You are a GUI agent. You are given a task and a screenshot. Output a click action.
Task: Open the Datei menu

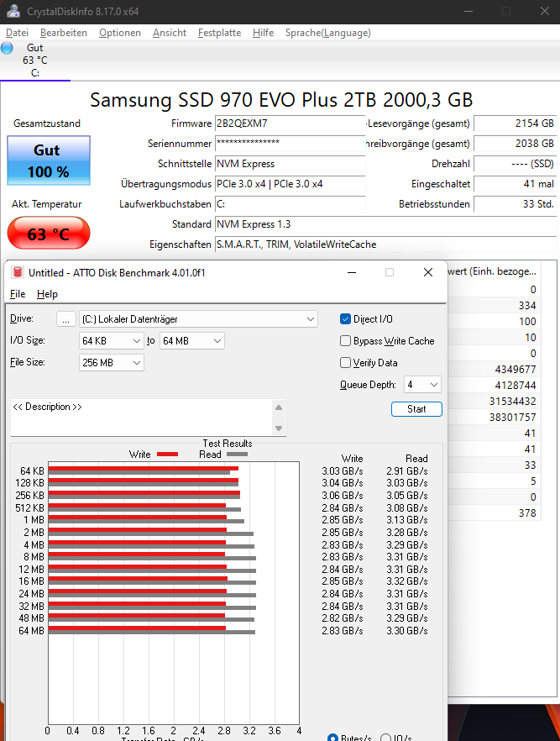coord(17,33)
